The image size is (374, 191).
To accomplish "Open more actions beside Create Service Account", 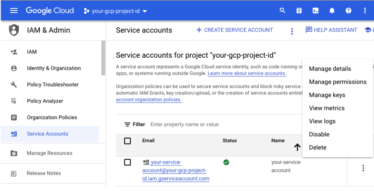I will point(292,31).
